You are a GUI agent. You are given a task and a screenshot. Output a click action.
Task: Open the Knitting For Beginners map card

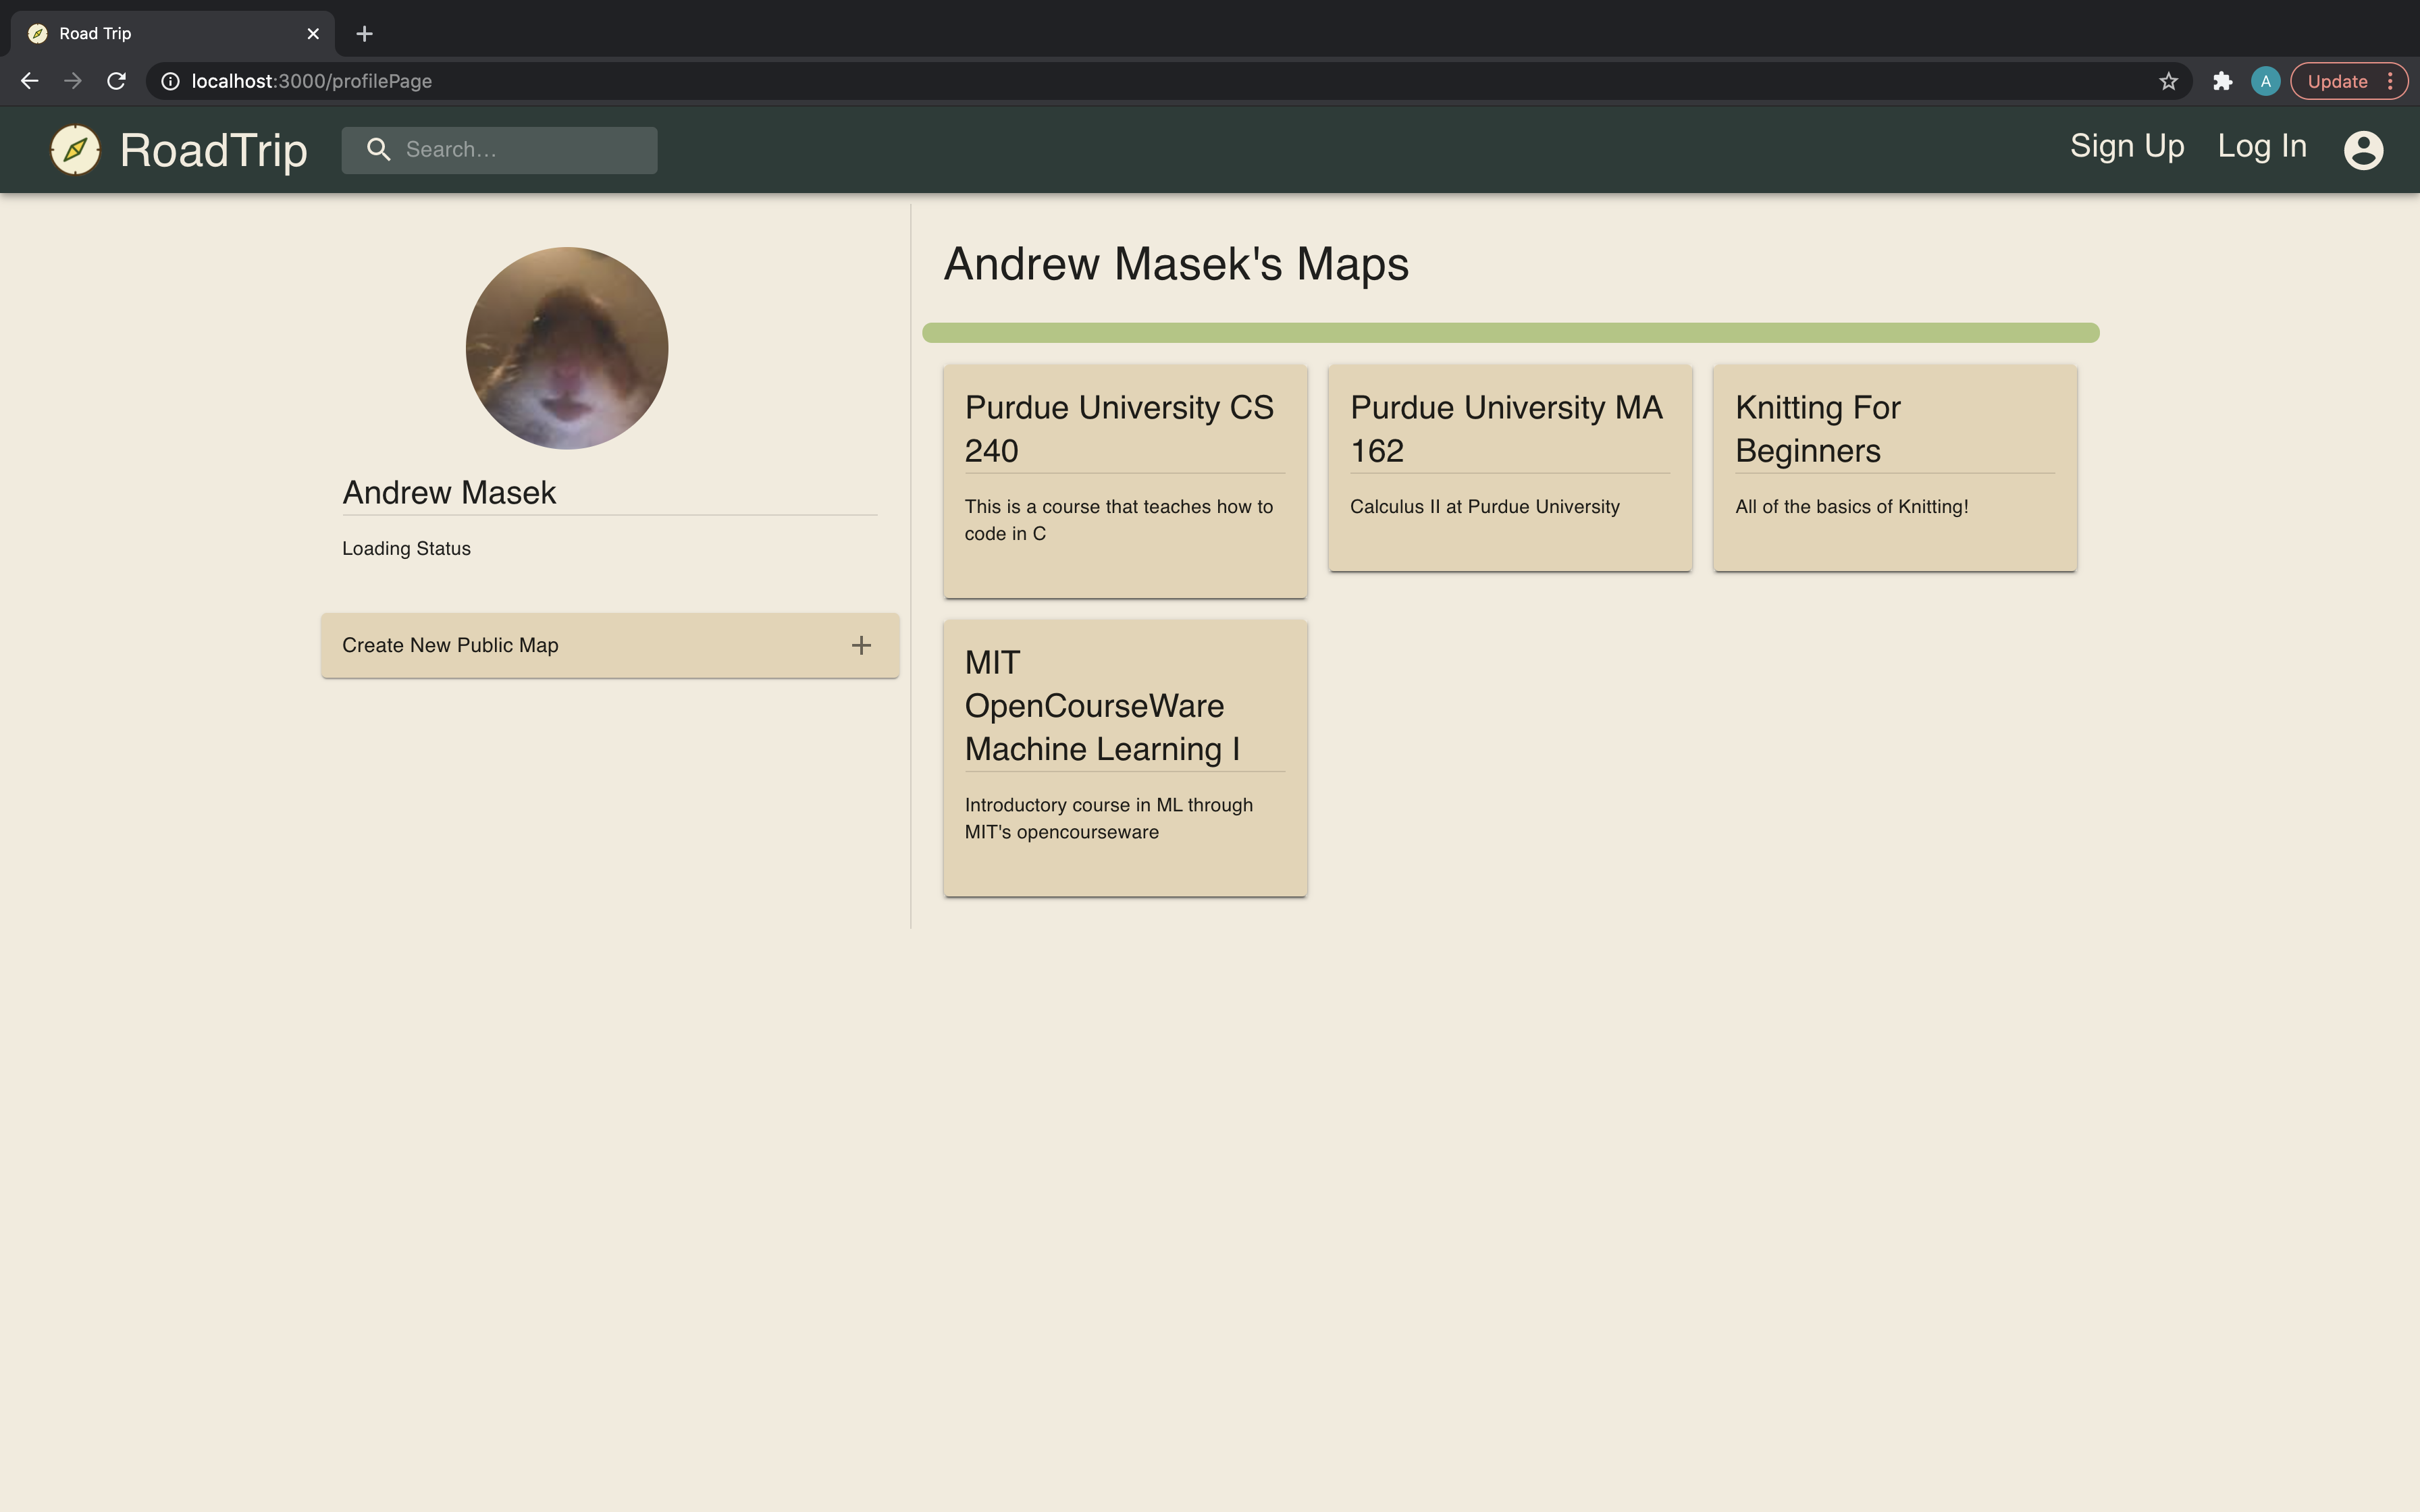[x=1894, y=468]
